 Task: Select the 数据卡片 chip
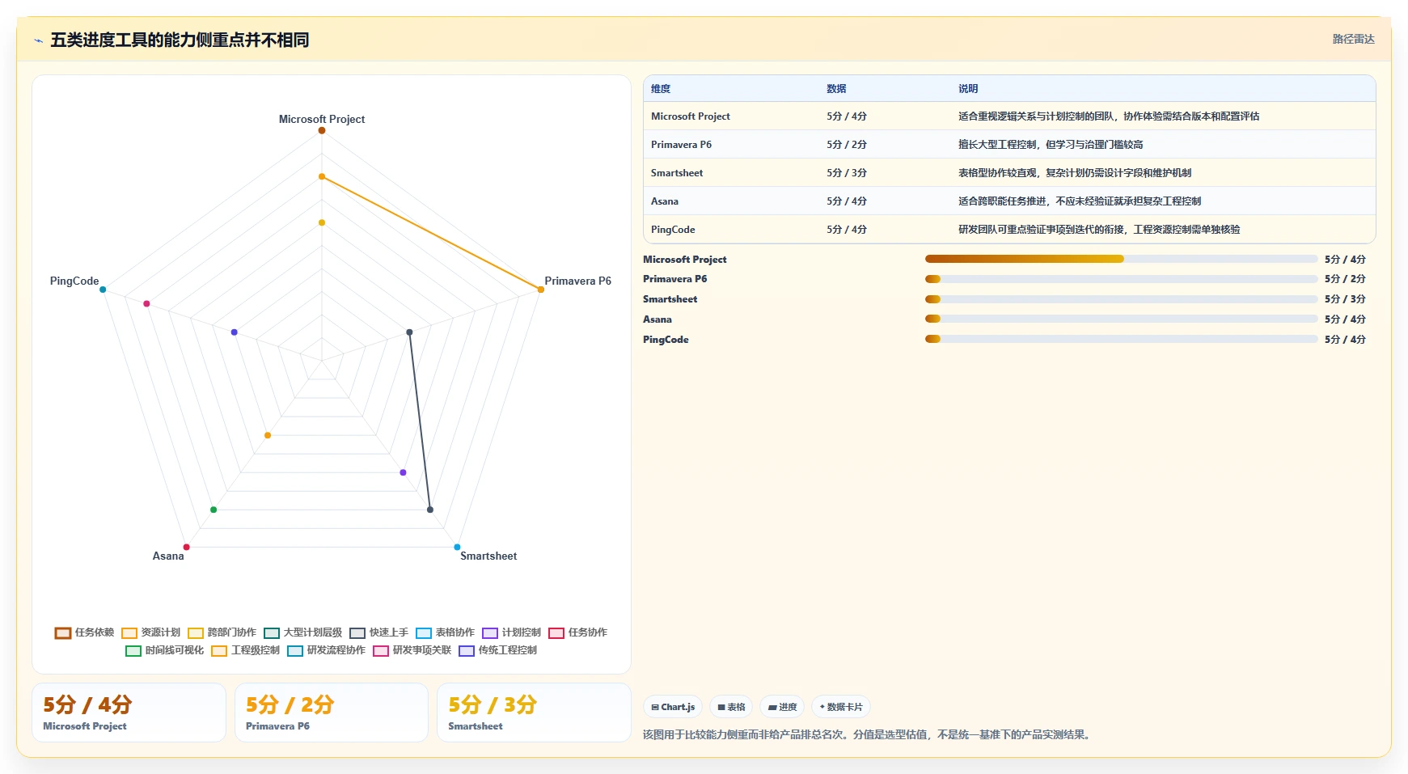click(x=841, y=707)
